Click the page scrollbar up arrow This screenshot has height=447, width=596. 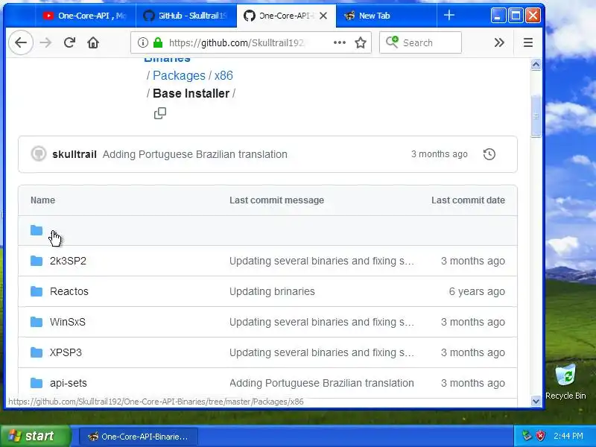[x=536, y=65]
